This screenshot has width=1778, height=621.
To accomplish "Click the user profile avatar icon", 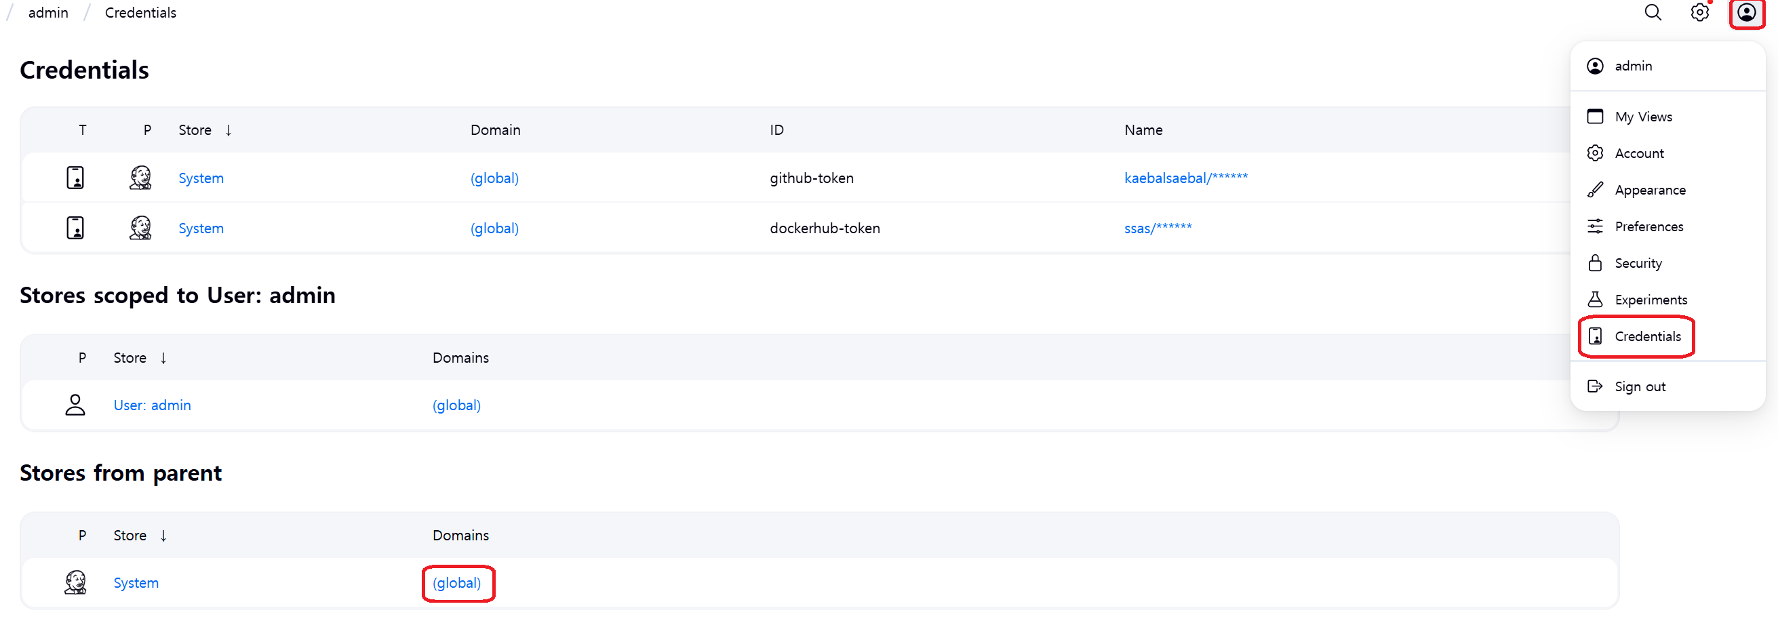I will pos(1746,12).
